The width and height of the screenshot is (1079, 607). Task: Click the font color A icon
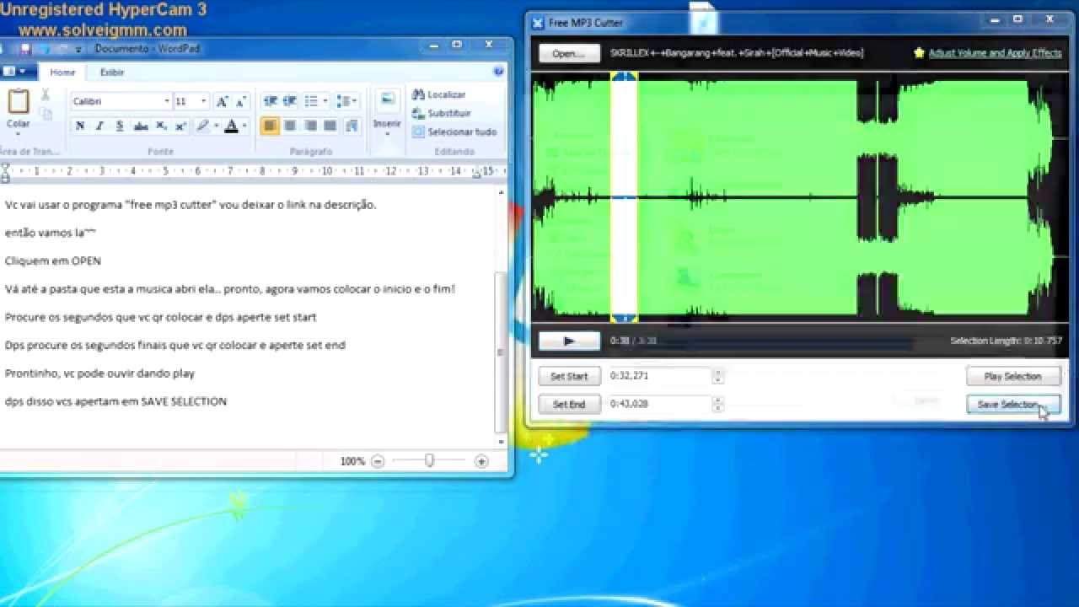(x=232, y=126)
